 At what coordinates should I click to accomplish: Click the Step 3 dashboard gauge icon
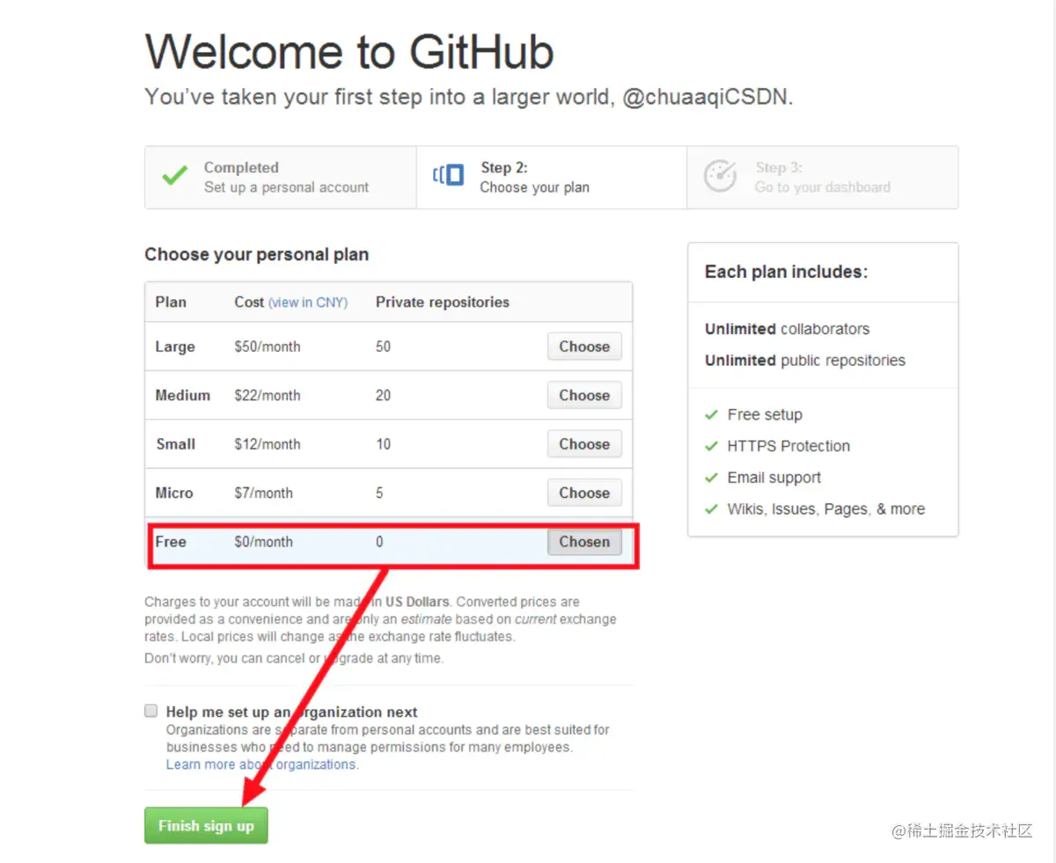pyautogui.click(x=720, y=176)
